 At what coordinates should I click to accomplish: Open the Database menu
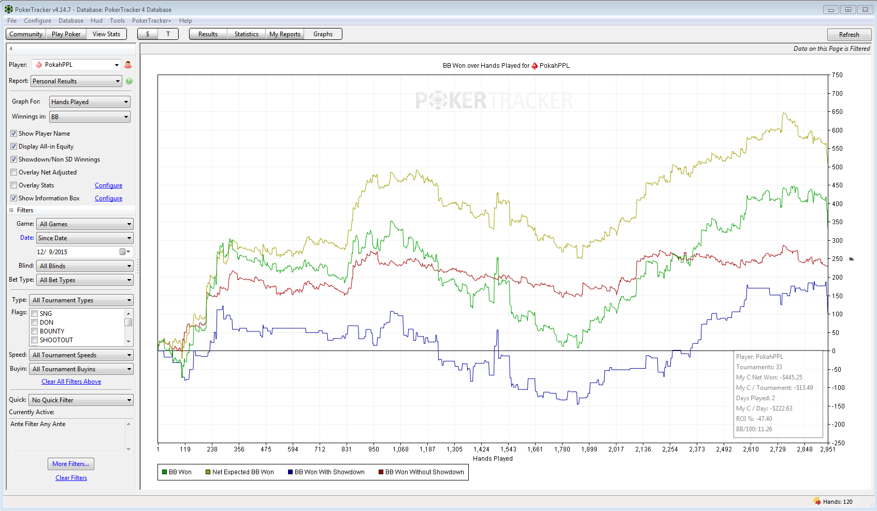[71, 21]
